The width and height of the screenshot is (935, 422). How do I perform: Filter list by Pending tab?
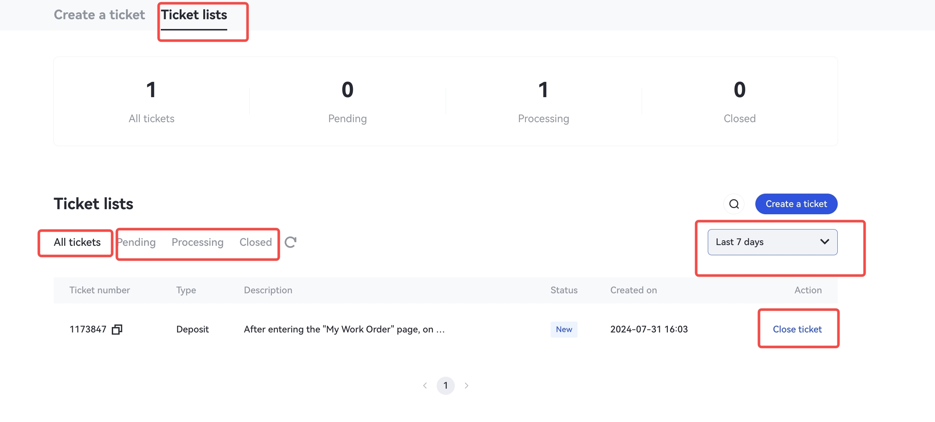coord(136,242)
